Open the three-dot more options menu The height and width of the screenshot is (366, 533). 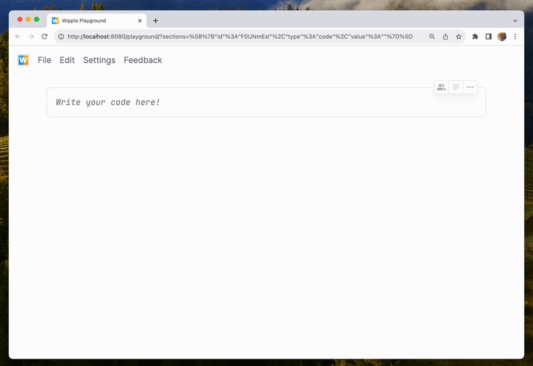470,87
